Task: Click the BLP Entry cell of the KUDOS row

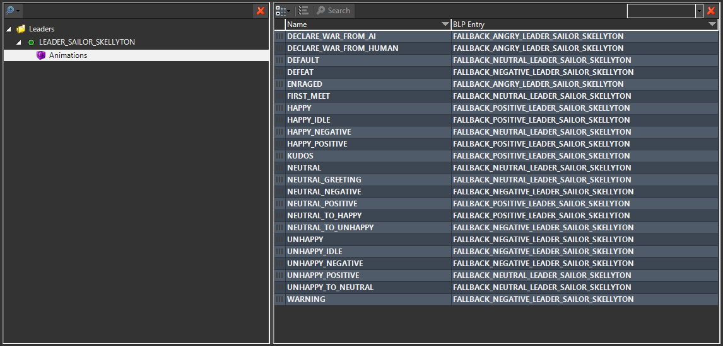Action: [x=585, y=156]
